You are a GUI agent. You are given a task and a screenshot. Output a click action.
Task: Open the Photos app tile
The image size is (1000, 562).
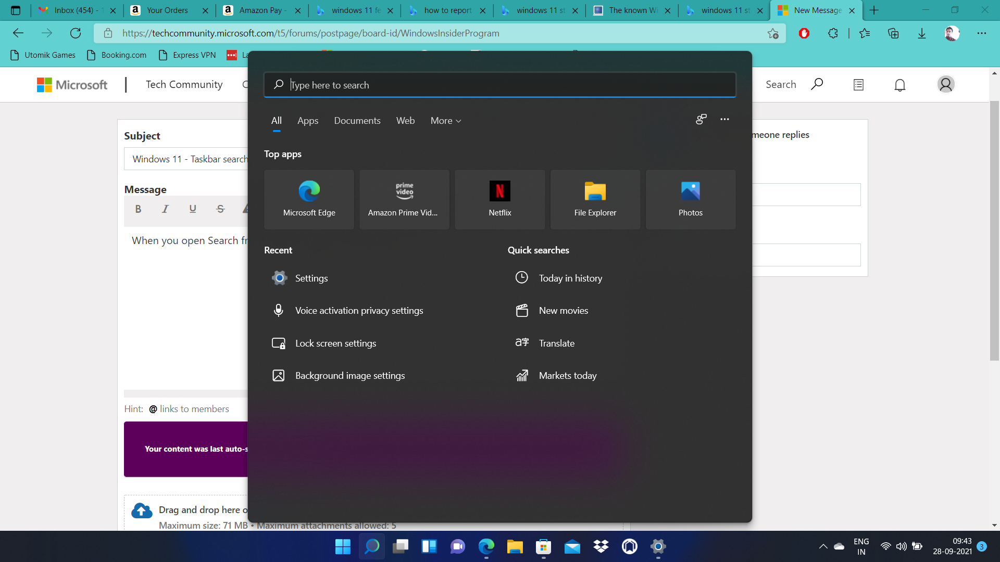[691, 199]
